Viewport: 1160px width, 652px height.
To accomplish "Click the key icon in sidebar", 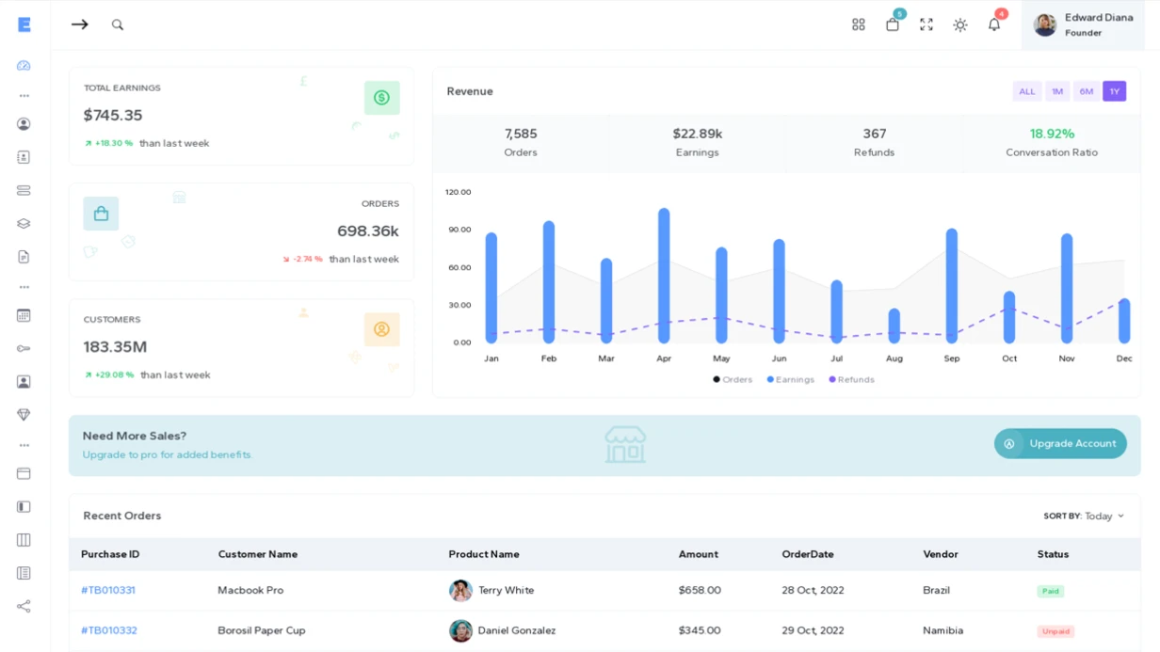I will click(x=24, y=349).
